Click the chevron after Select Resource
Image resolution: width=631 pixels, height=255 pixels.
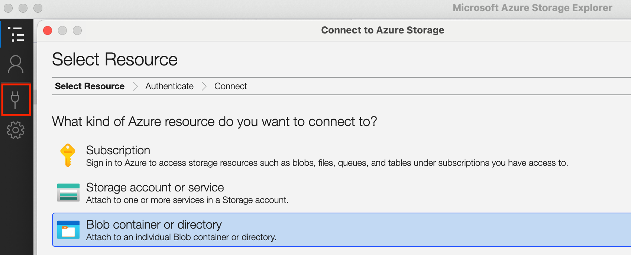[135, 86]
